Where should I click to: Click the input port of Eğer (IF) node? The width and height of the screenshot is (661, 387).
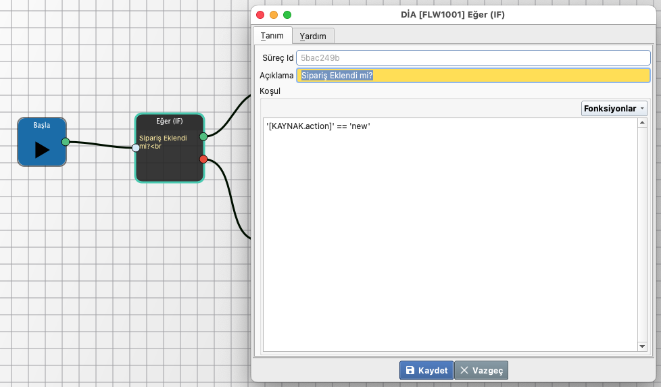(136, 148)
